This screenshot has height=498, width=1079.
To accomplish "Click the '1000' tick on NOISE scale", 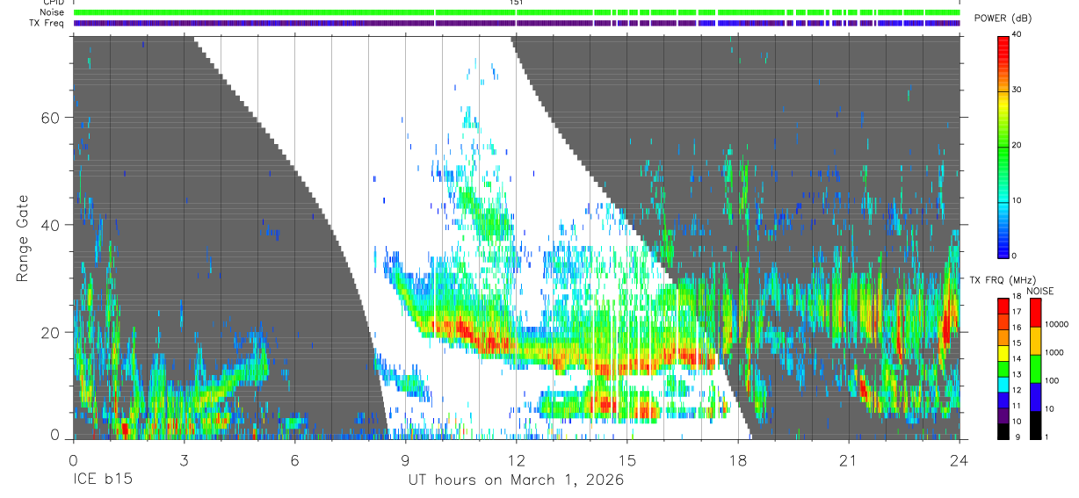I will tap(1053, 353).
